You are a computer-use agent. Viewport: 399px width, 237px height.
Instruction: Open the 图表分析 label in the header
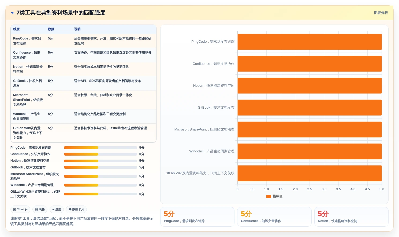click(x=381, y=13)
